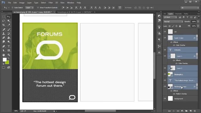The width and height of the screenshot is (201, 113).
Task: Click the Link layers icon
Action: click(x=169, y=111)
